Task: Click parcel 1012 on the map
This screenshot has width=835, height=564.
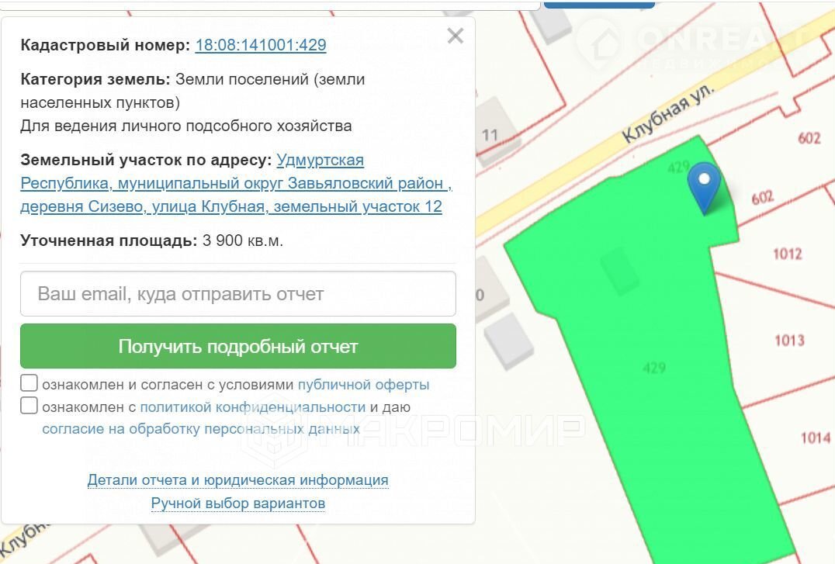Action: [x=786, y=254]
